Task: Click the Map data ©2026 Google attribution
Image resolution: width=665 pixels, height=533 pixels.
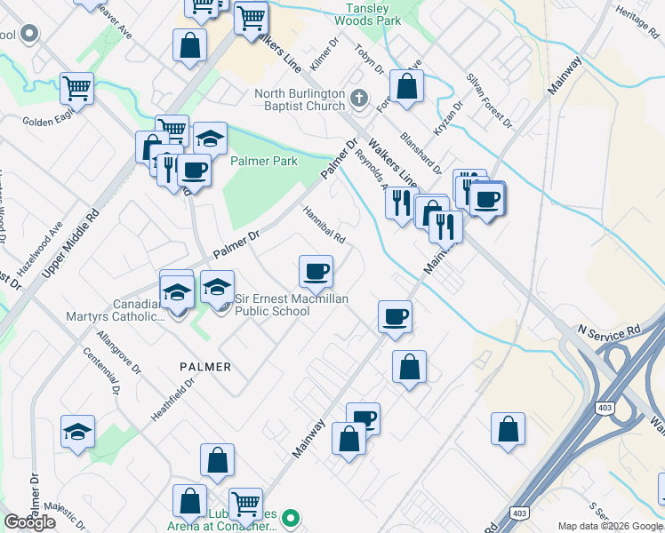Action: 611,526
